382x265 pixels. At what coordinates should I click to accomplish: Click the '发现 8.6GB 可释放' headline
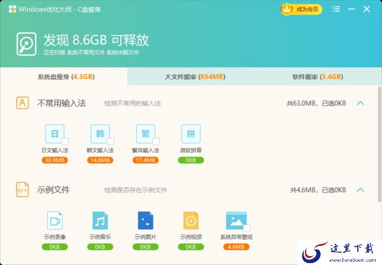[96, 40]
